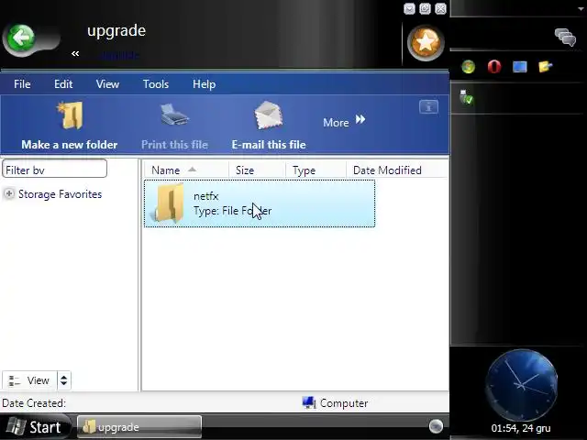The image size is (587, 440).
Task: Select Storage Favorites label
Action: click(x=60, y=194)
